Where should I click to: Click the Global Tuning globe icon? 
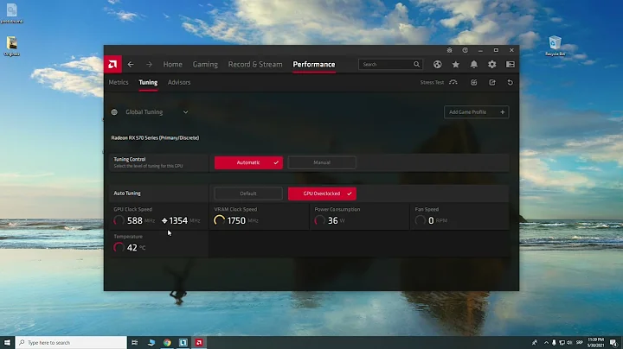tap(114, 112)
